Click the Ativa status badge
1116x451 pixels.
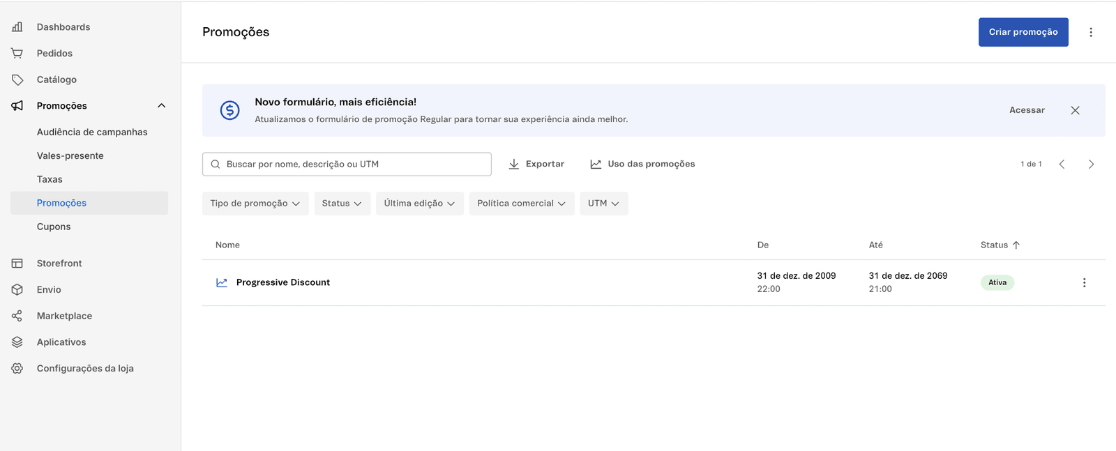997,282
